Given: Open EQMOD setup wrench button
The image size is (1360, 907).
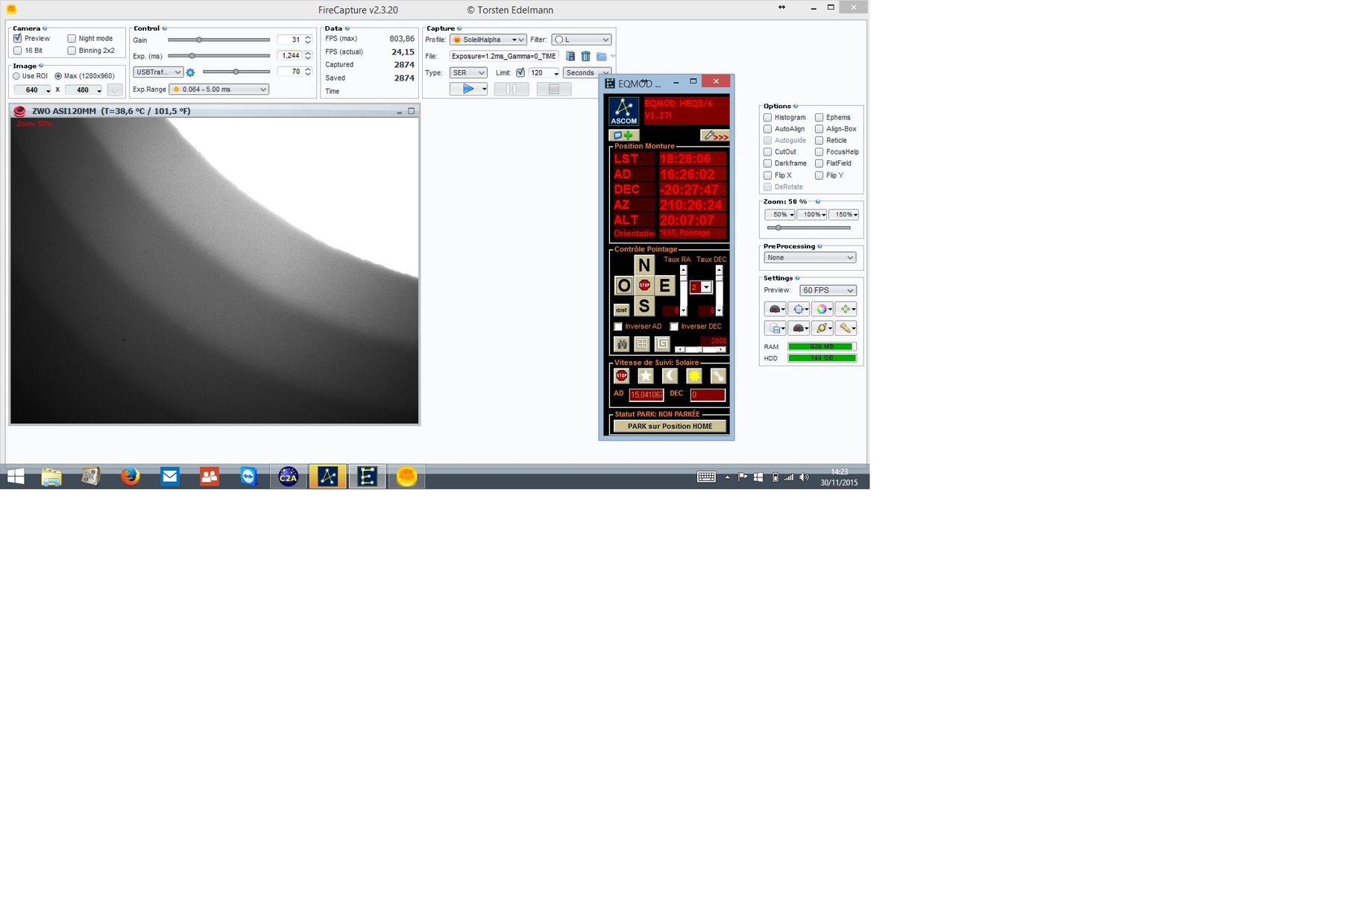Looking at the screenshot, I should click(714, 136).
